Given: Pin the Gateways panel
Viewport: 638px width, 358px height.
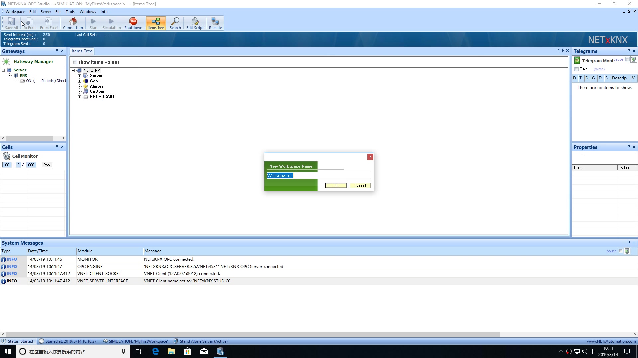Looking at the screenshot, I should tap(57, 51).
